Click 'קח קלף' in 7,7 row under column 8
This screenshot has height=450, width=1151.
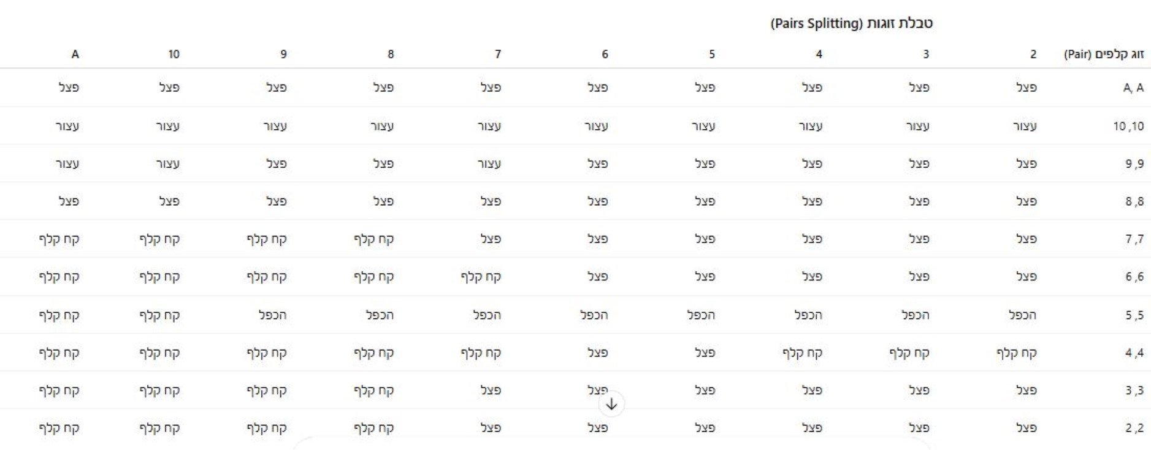[x=373, y=239]
